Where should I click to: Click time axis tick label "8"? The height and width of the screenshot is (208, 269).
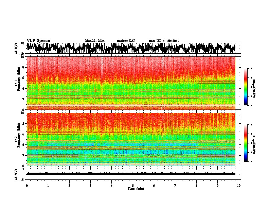pos(196,186)
